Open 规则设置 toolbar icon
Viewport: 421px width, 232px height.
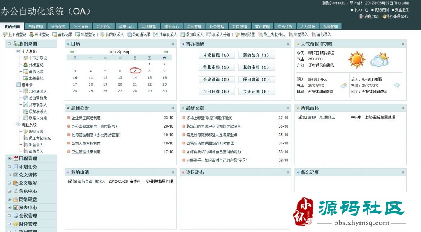point(237,35)
